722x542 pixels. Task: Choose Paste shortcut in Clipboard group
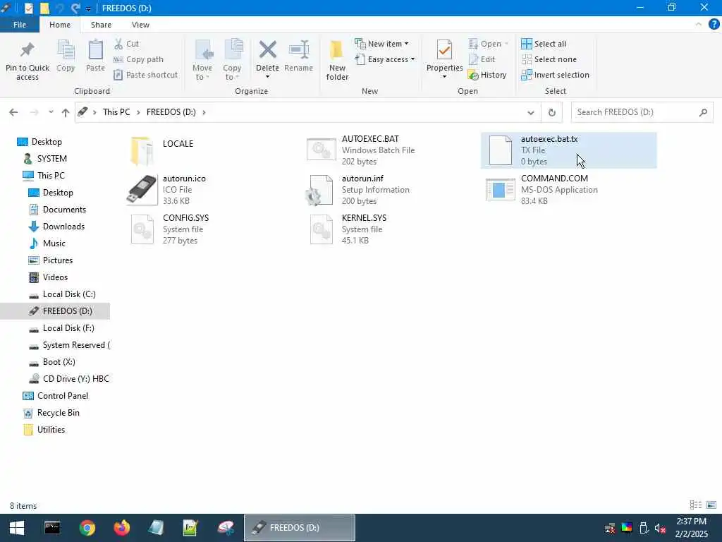pos(146,75)
